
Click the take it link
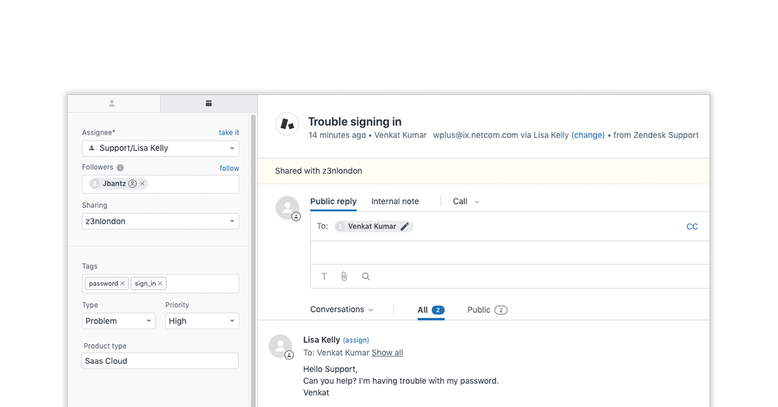click(x=229, y=133)
